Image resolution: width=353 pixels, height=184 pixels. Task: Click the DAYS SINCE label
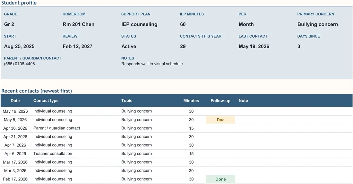click(309, 36)
